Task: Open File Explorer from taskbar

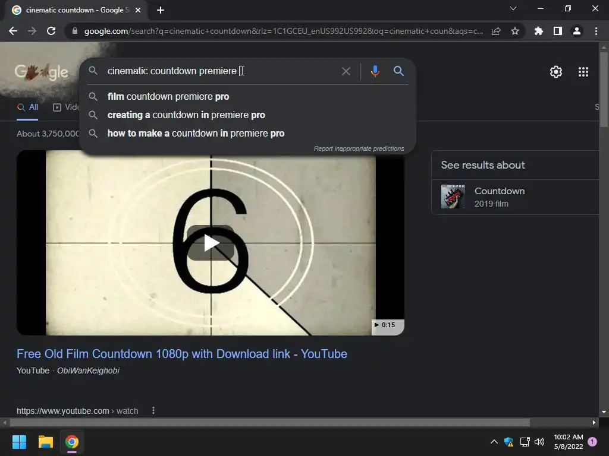Action: tap(45, 442)
